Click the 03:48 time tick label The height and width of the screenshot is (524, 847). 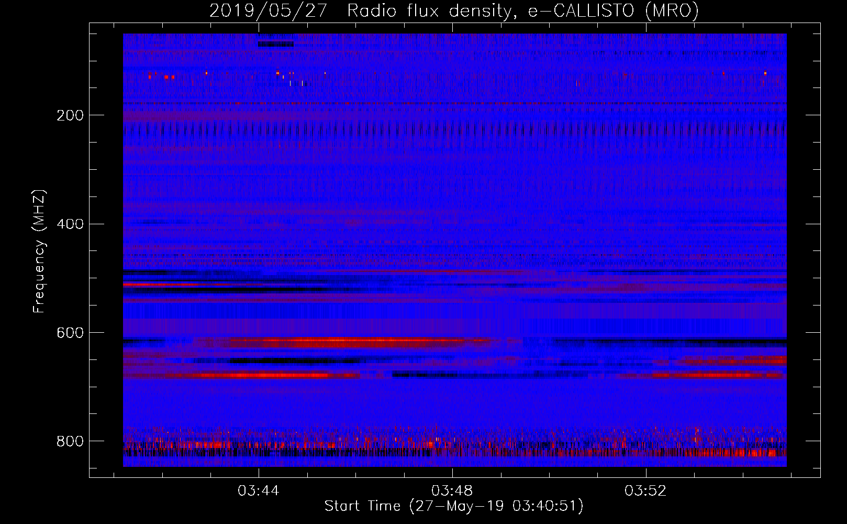point(452,491)
